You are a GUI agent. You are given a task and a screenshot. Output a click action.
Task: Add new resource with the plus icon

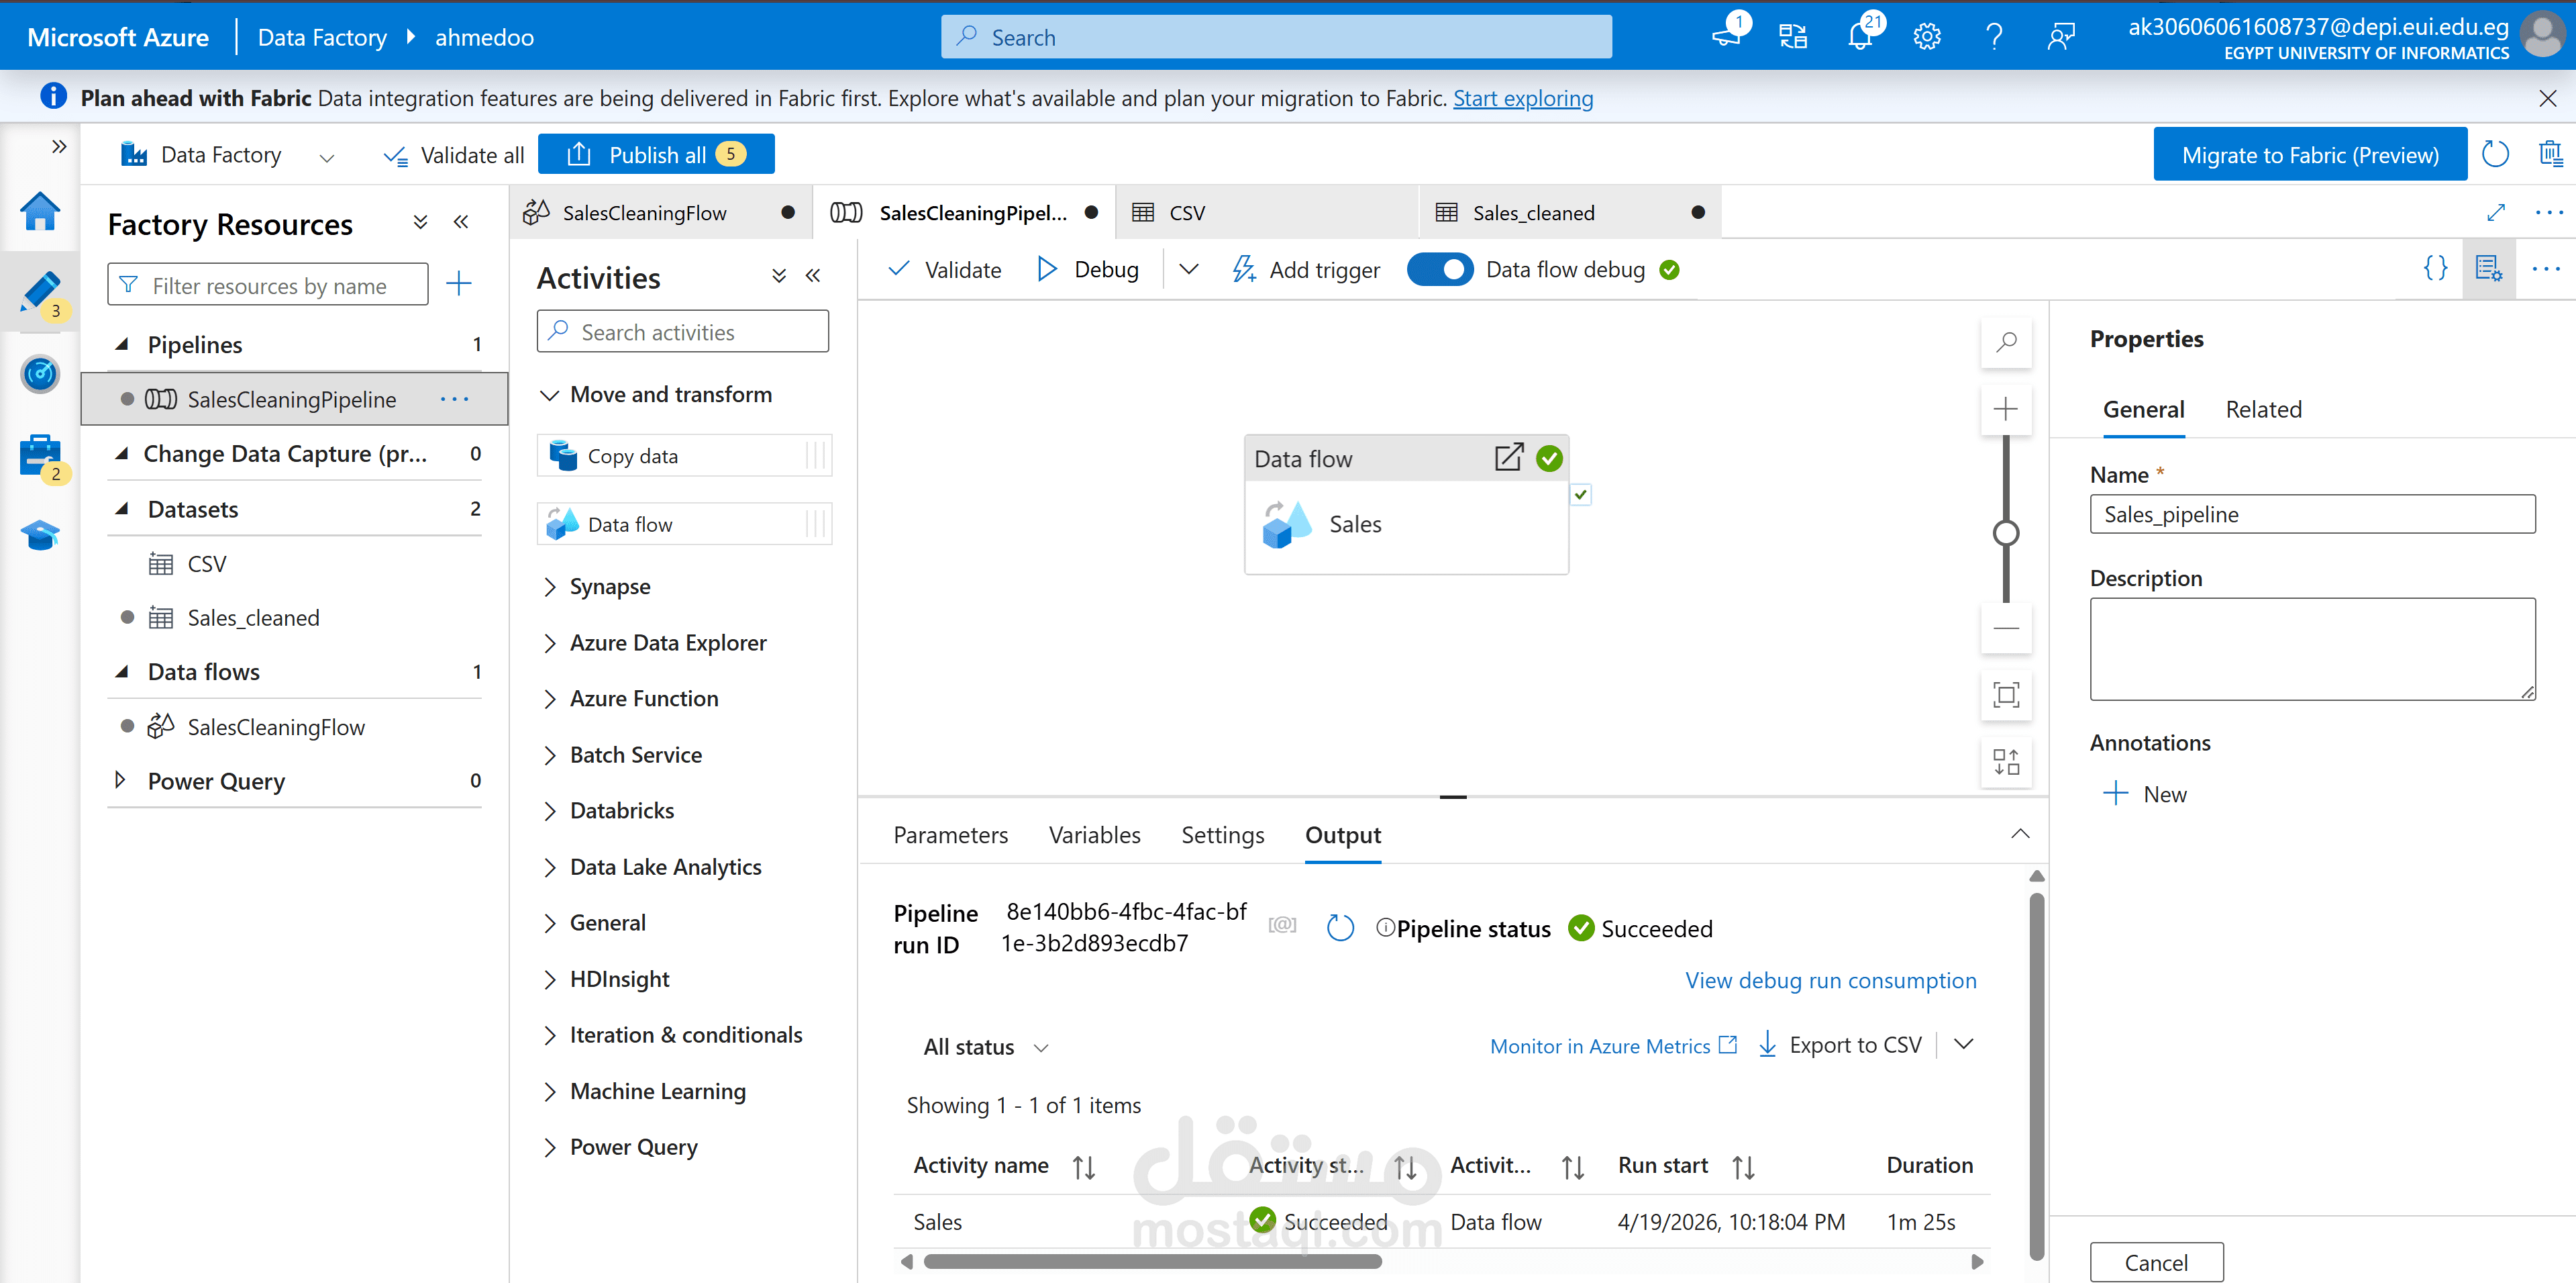[x=459, y=284]
